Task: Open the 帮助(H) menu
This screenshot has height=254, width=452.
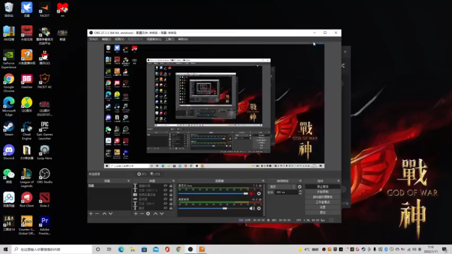Action: click(x=182, y=39)
